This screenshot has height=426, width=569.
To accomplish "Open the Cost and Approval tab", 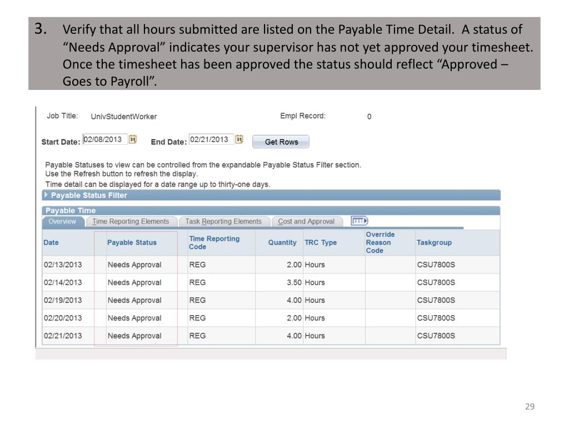I will click(306, 221).
